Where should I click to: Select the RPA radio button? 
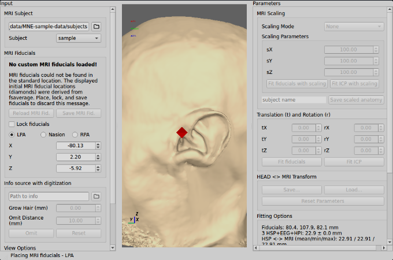(x=75, y=135)
